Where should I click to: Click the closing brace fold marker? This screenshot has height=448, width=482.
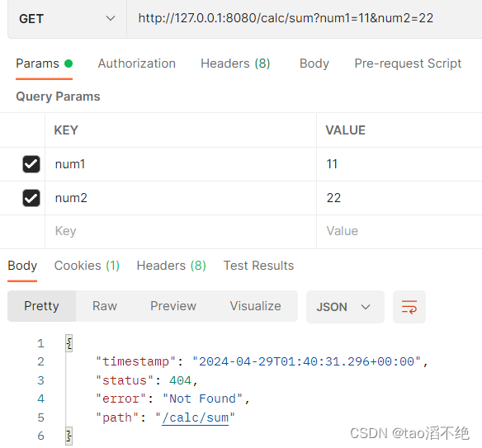click(69, 436)
